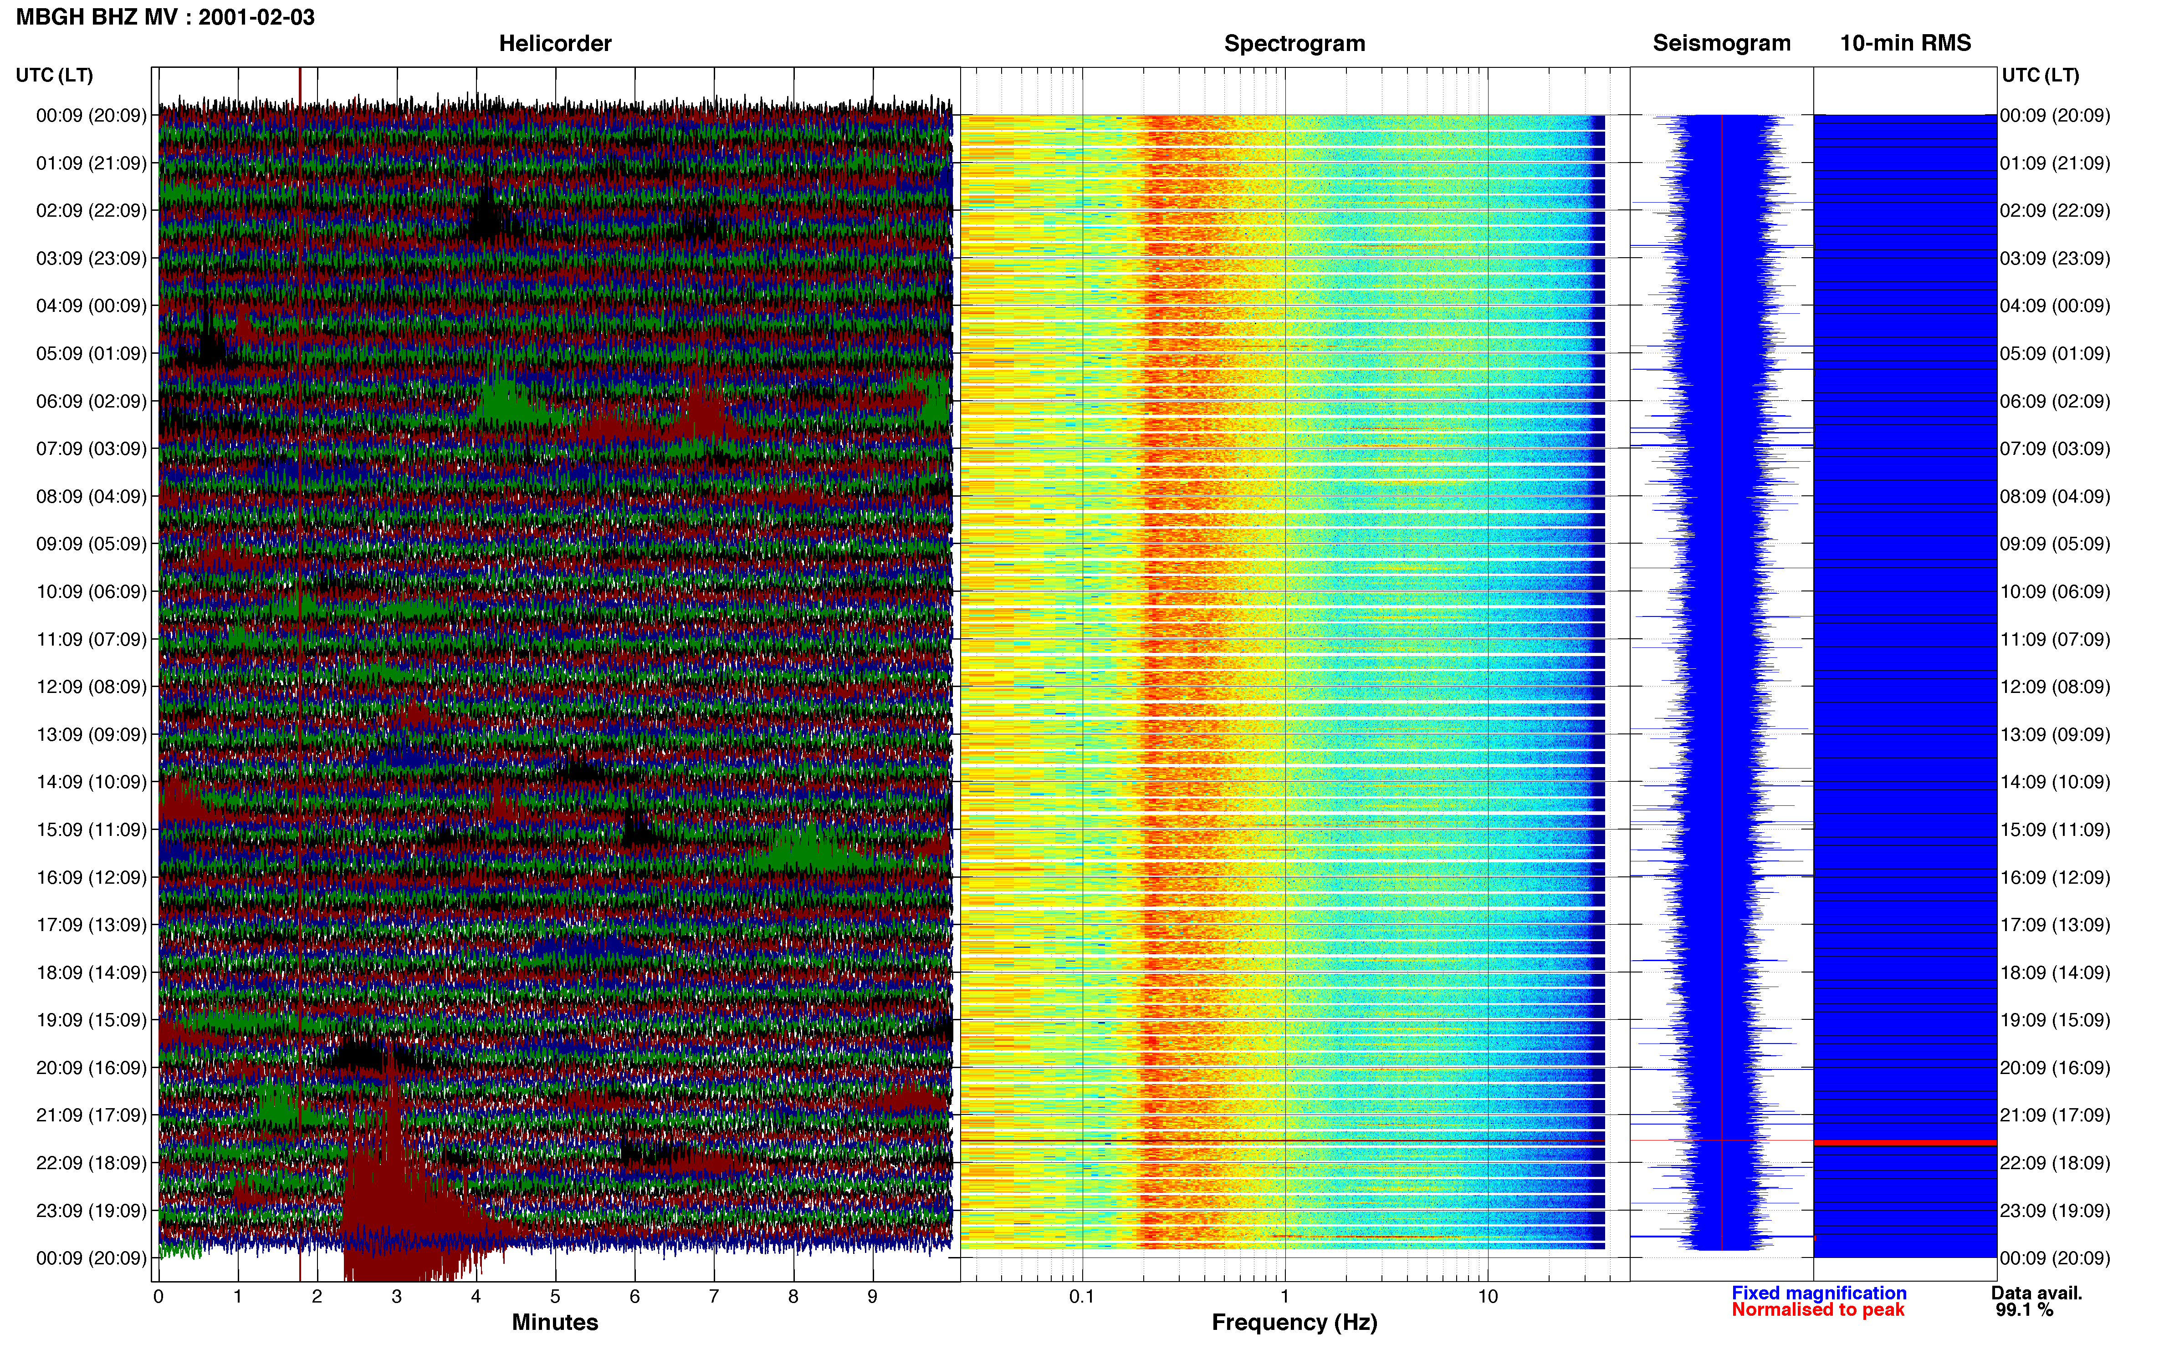
Task: Click the left '23:09 (19:09)' time label
Action: 91,1211
